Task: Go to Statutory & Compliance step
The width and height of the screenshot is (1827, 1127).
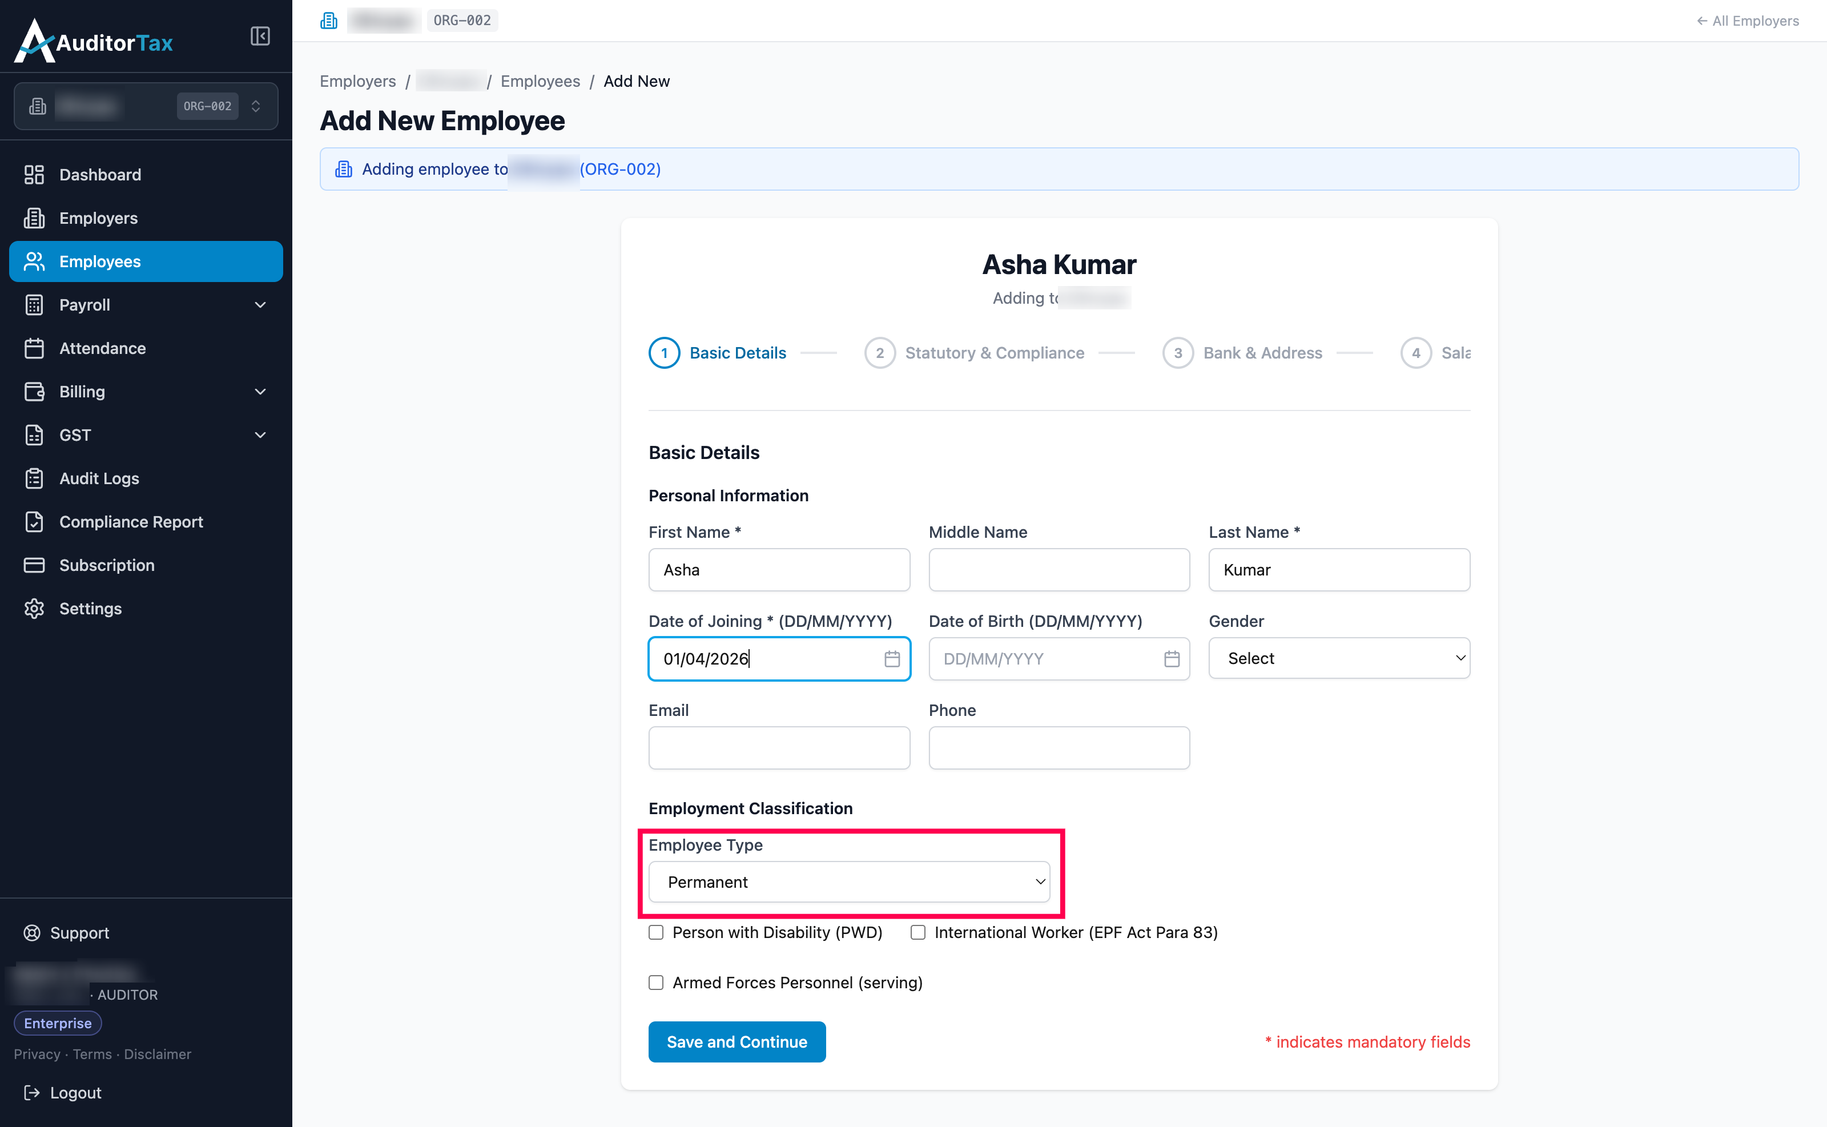Action: tap(974, 353)
